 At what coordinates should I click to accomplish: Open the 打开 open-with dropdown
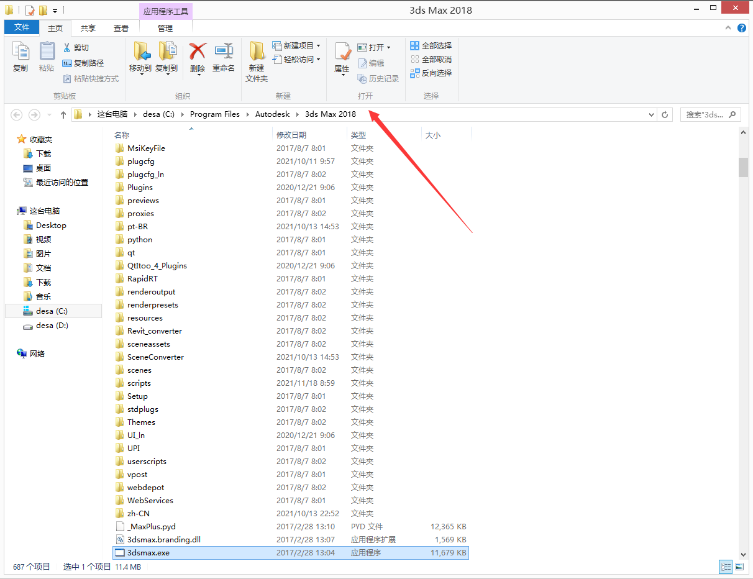pyautogui.click(x=374, y=48)
